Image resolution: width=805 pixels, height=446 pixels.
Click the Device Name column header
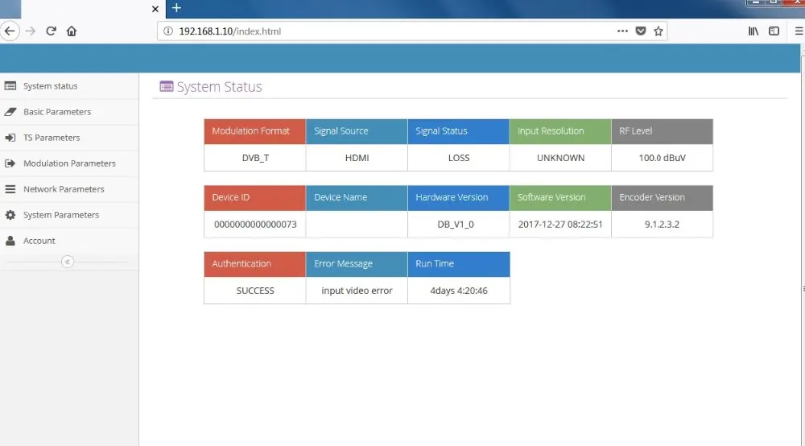[357, 197]
